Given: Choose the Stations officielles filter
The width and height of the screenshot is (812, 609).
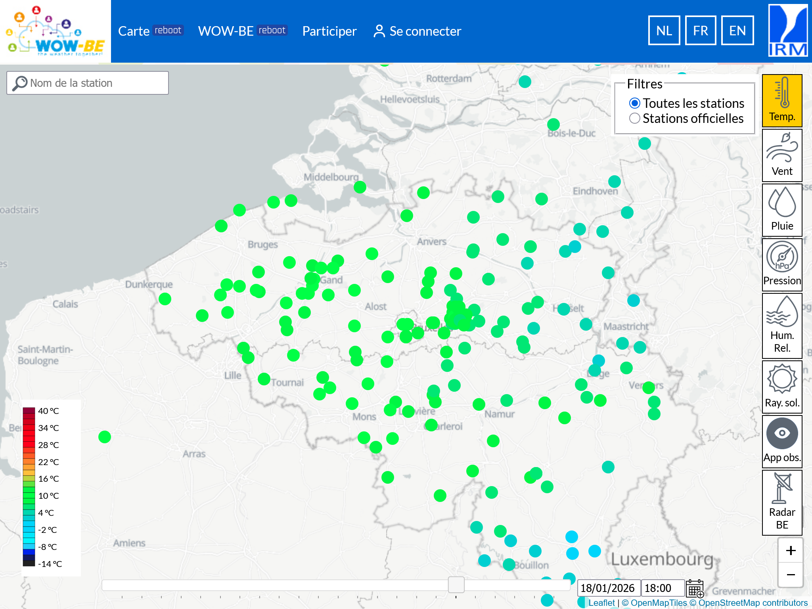Looking at the screenshot, I should click(635, 119).
